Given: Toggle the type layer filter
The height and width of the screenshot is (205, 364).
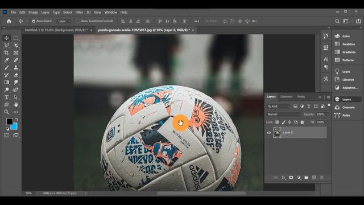Looking at the screenshot, I should click(309, 106).
